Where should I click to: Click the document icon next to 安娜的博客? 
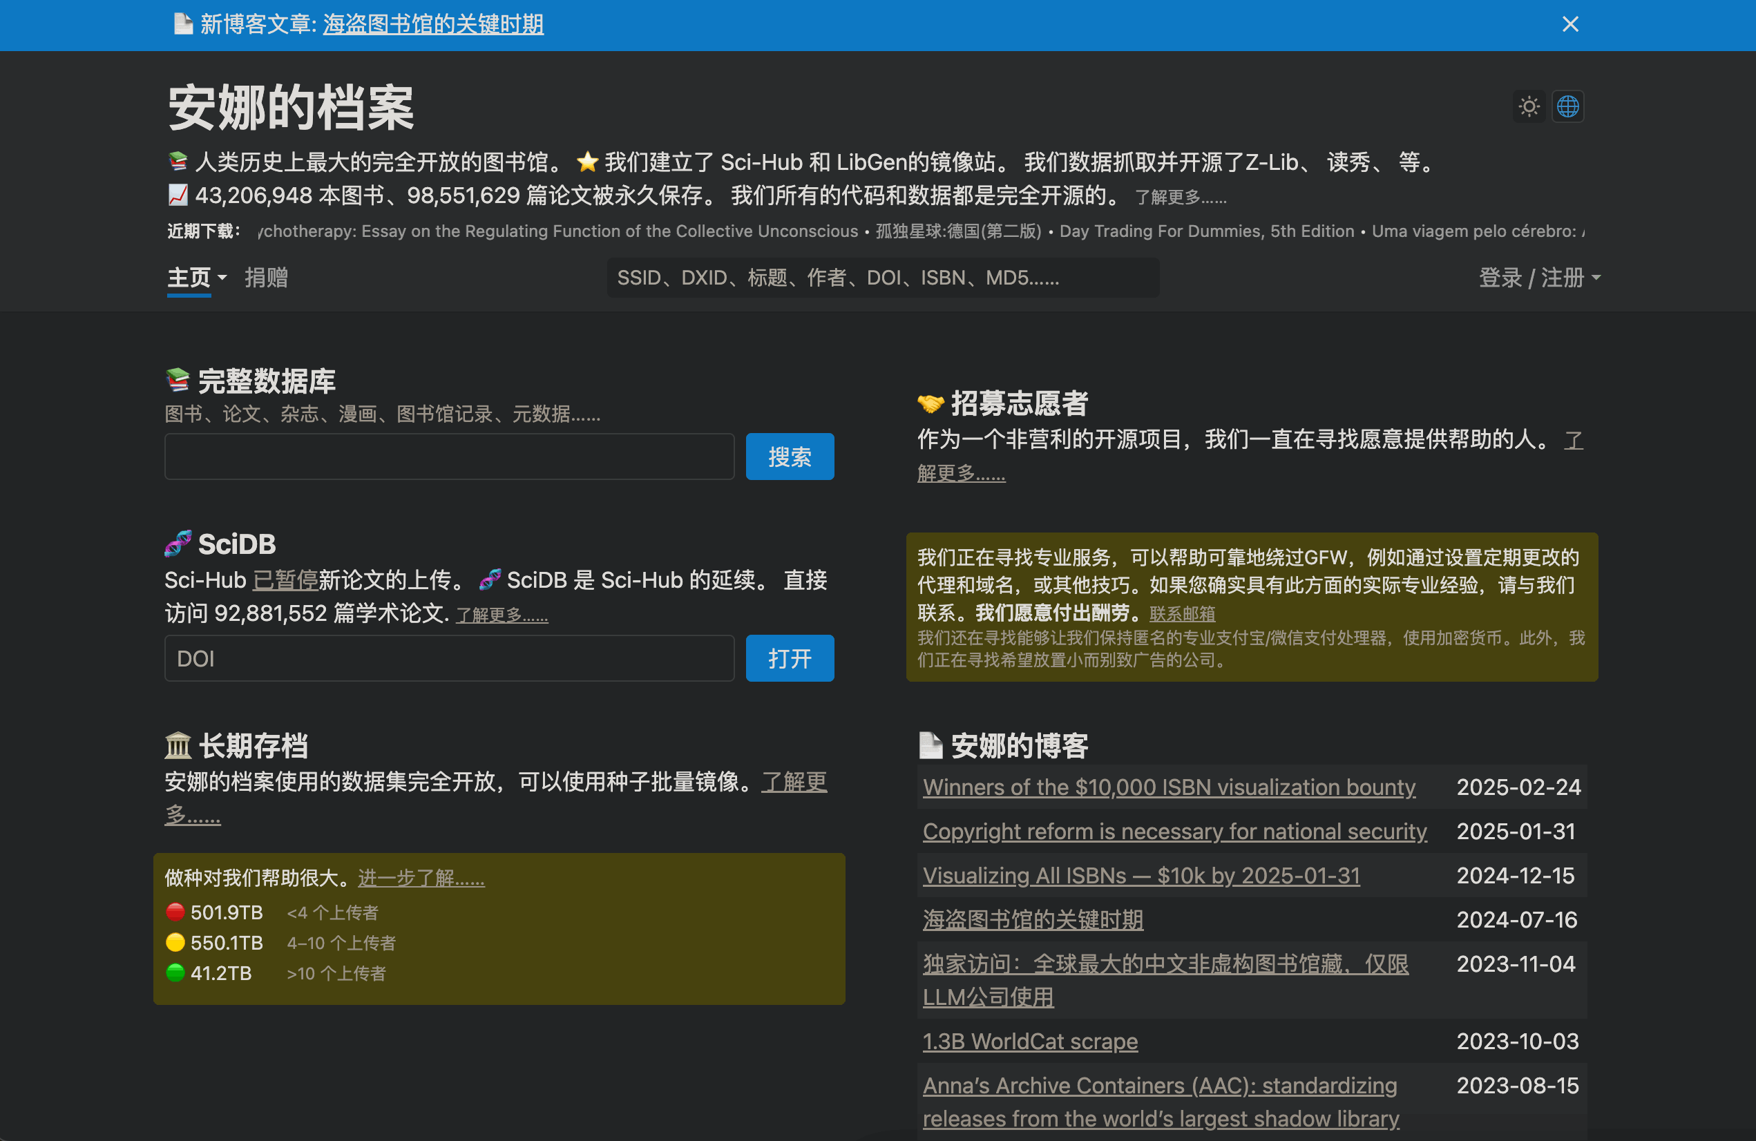pos(931,745)
